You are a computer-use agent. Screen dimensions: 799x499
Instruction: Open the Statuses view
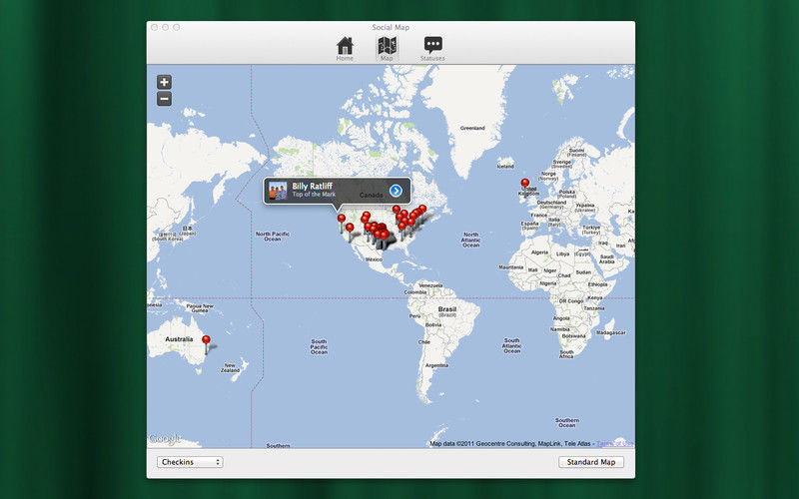coord(432,49)
